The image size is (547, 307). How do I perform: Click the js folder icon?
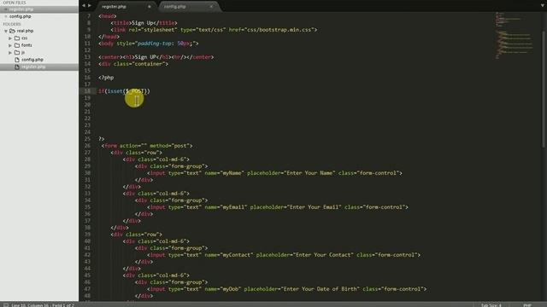point(17,53)
